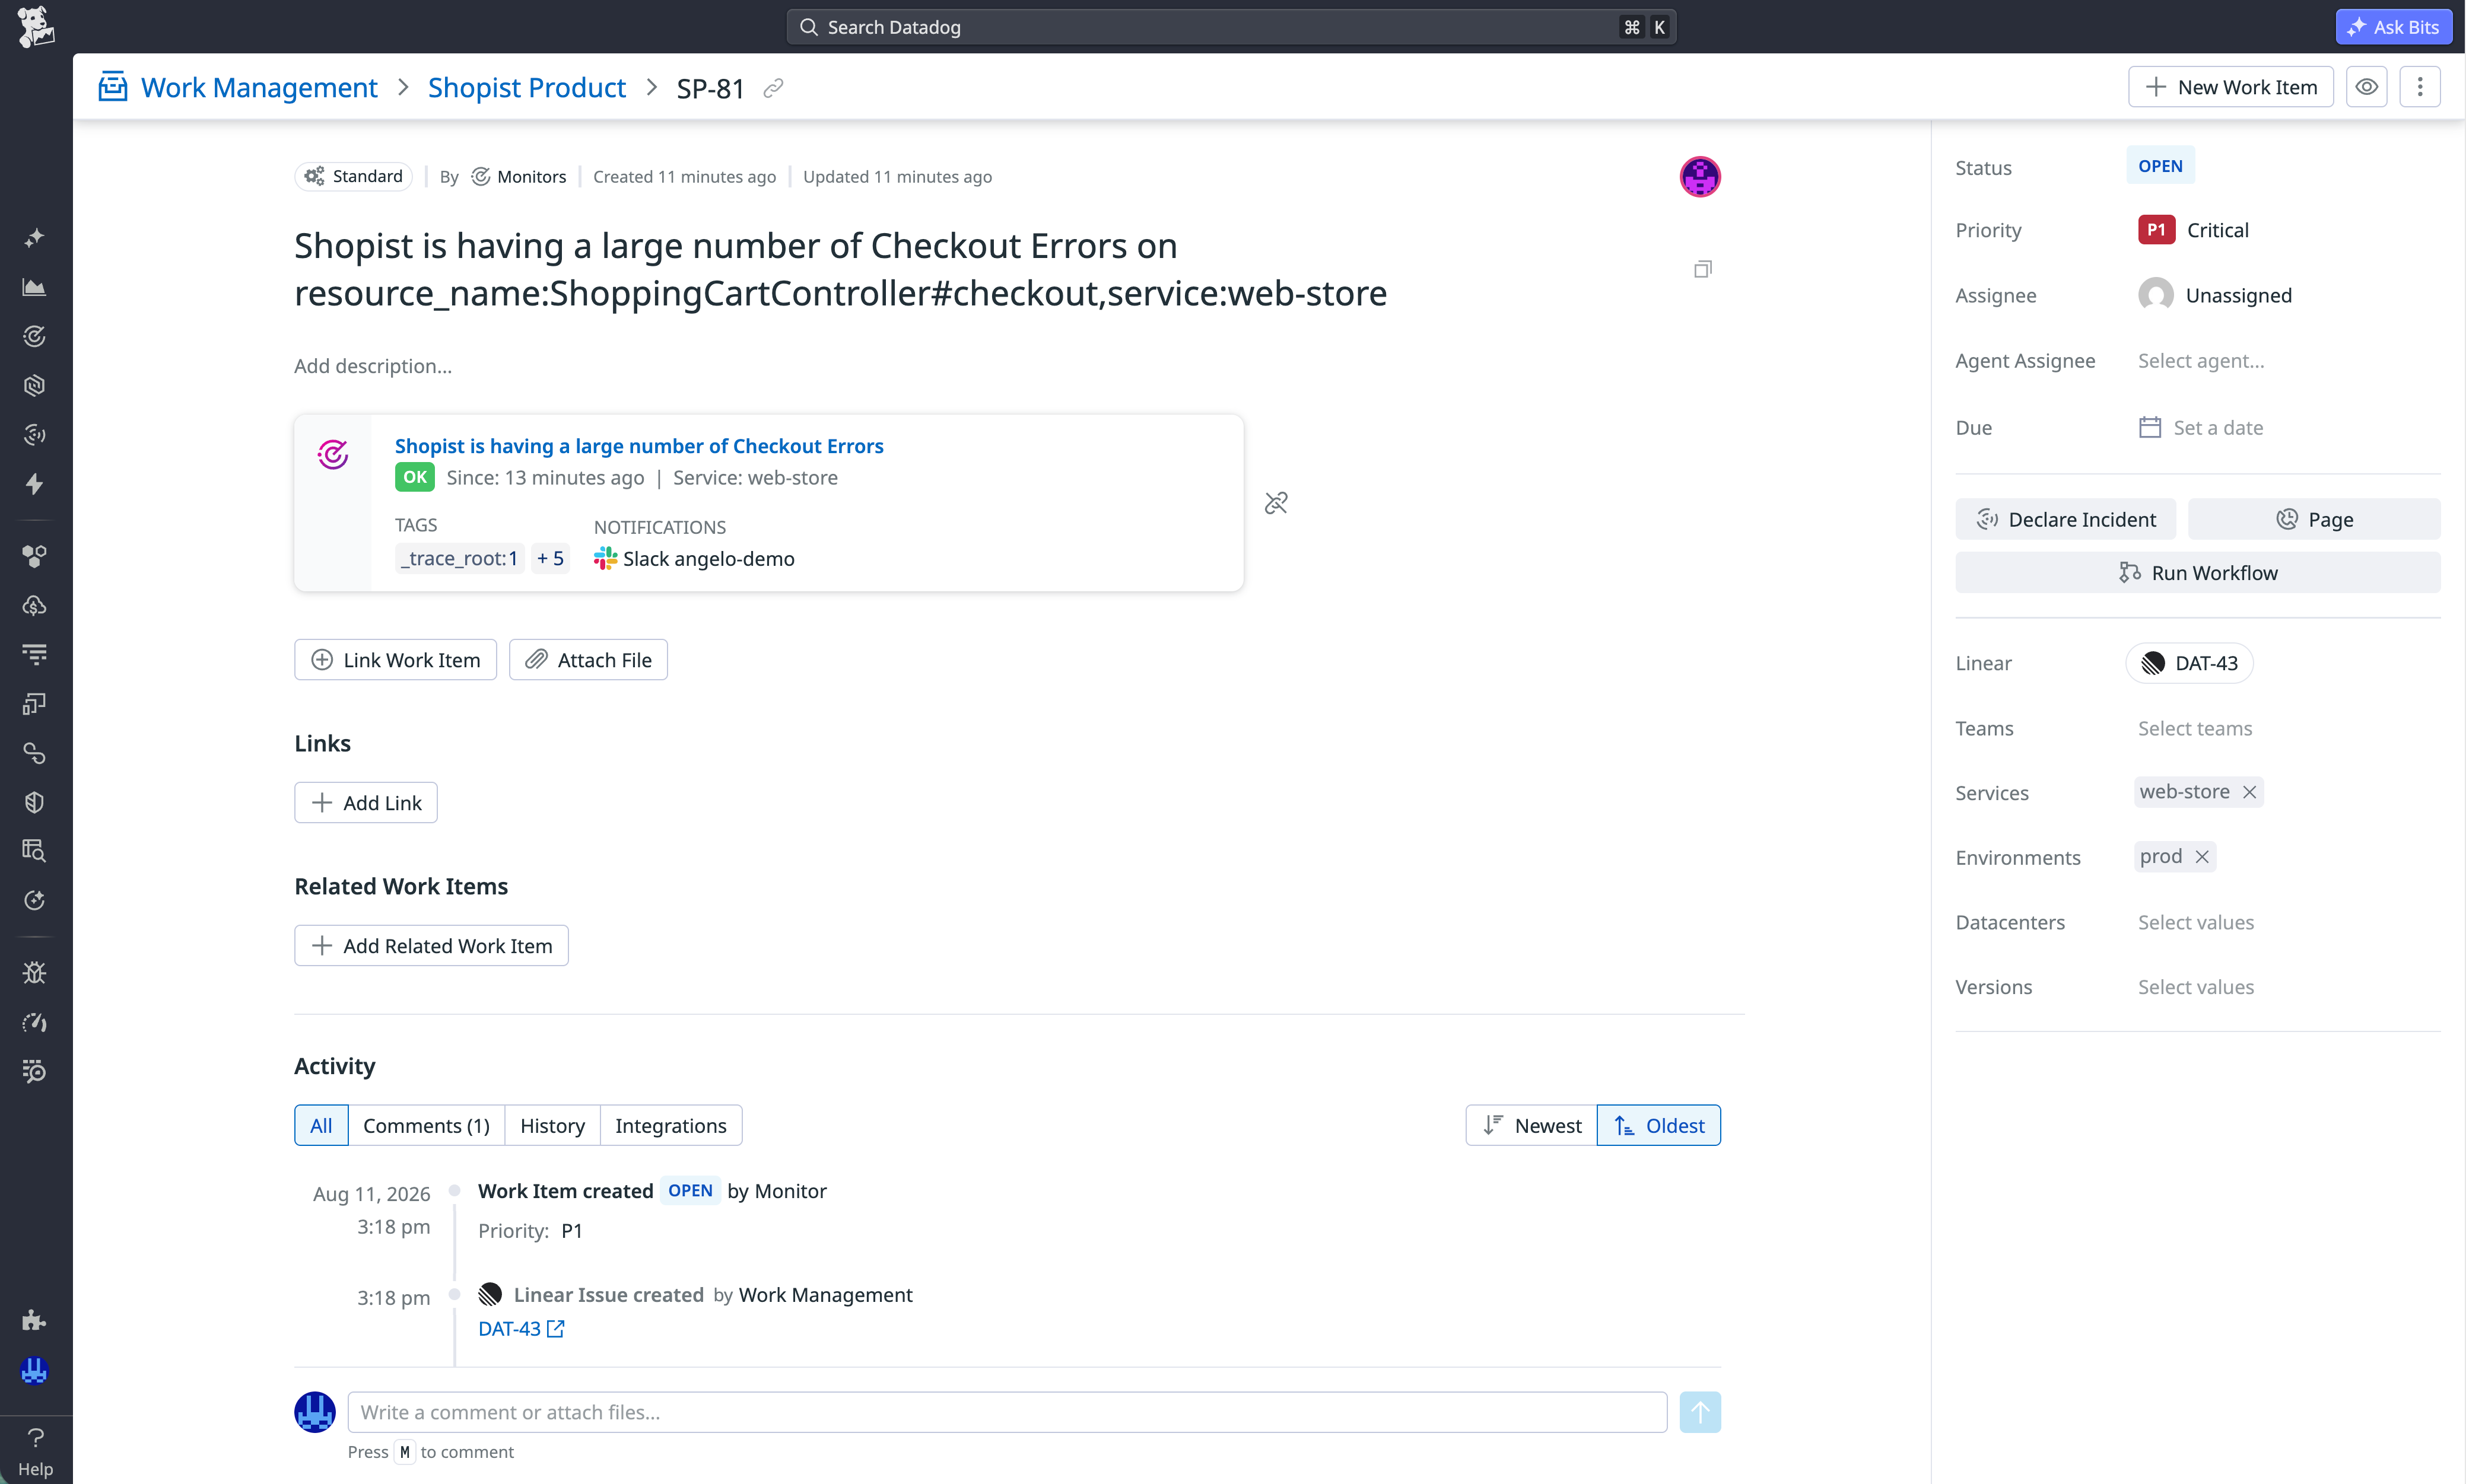Click Link Work Item
2466x1484 pixels.
[x=395, y=660]
